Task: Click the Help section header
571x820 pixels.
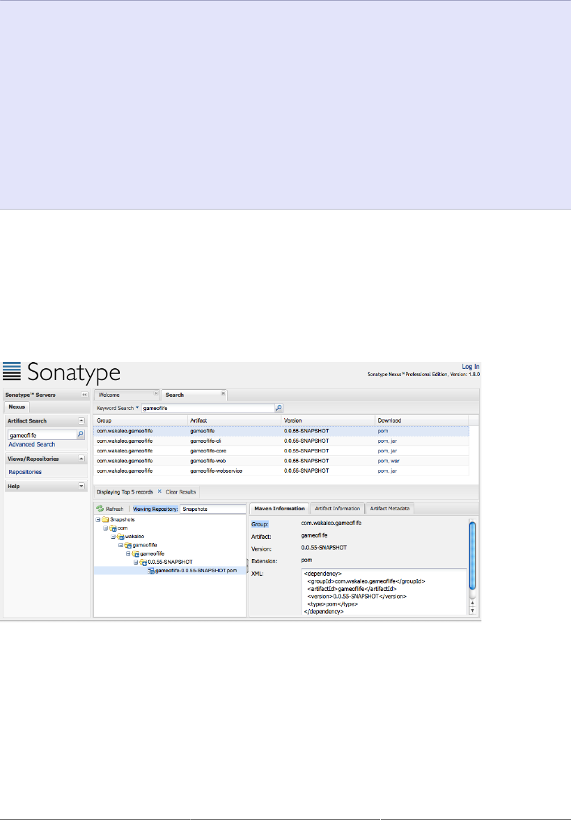Action: point(46,486)
